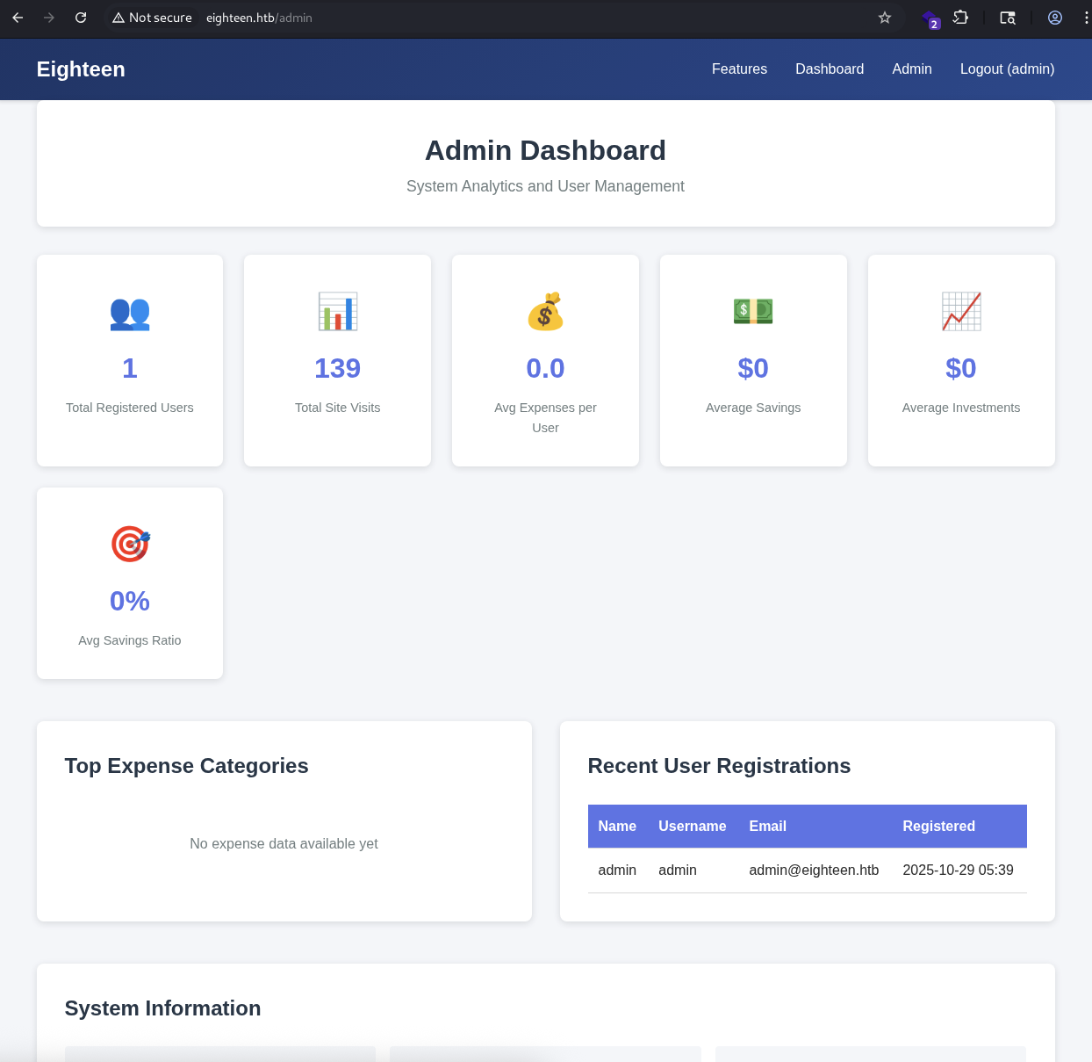
Task: Open the Admin nav item
Action: coord(912,69)
